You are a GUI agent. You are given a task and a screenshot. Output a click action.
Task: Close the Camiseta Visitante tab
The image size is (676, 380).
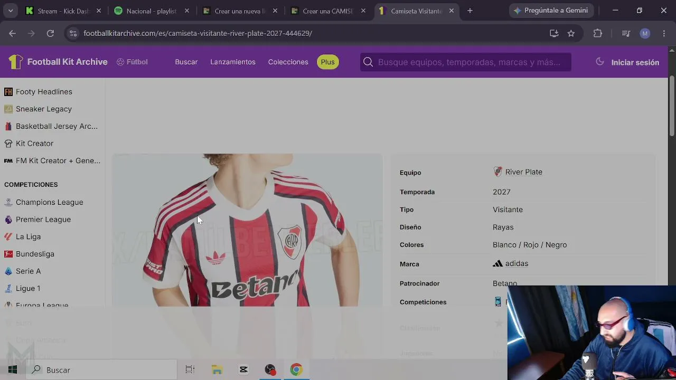[x=452, y=11]
